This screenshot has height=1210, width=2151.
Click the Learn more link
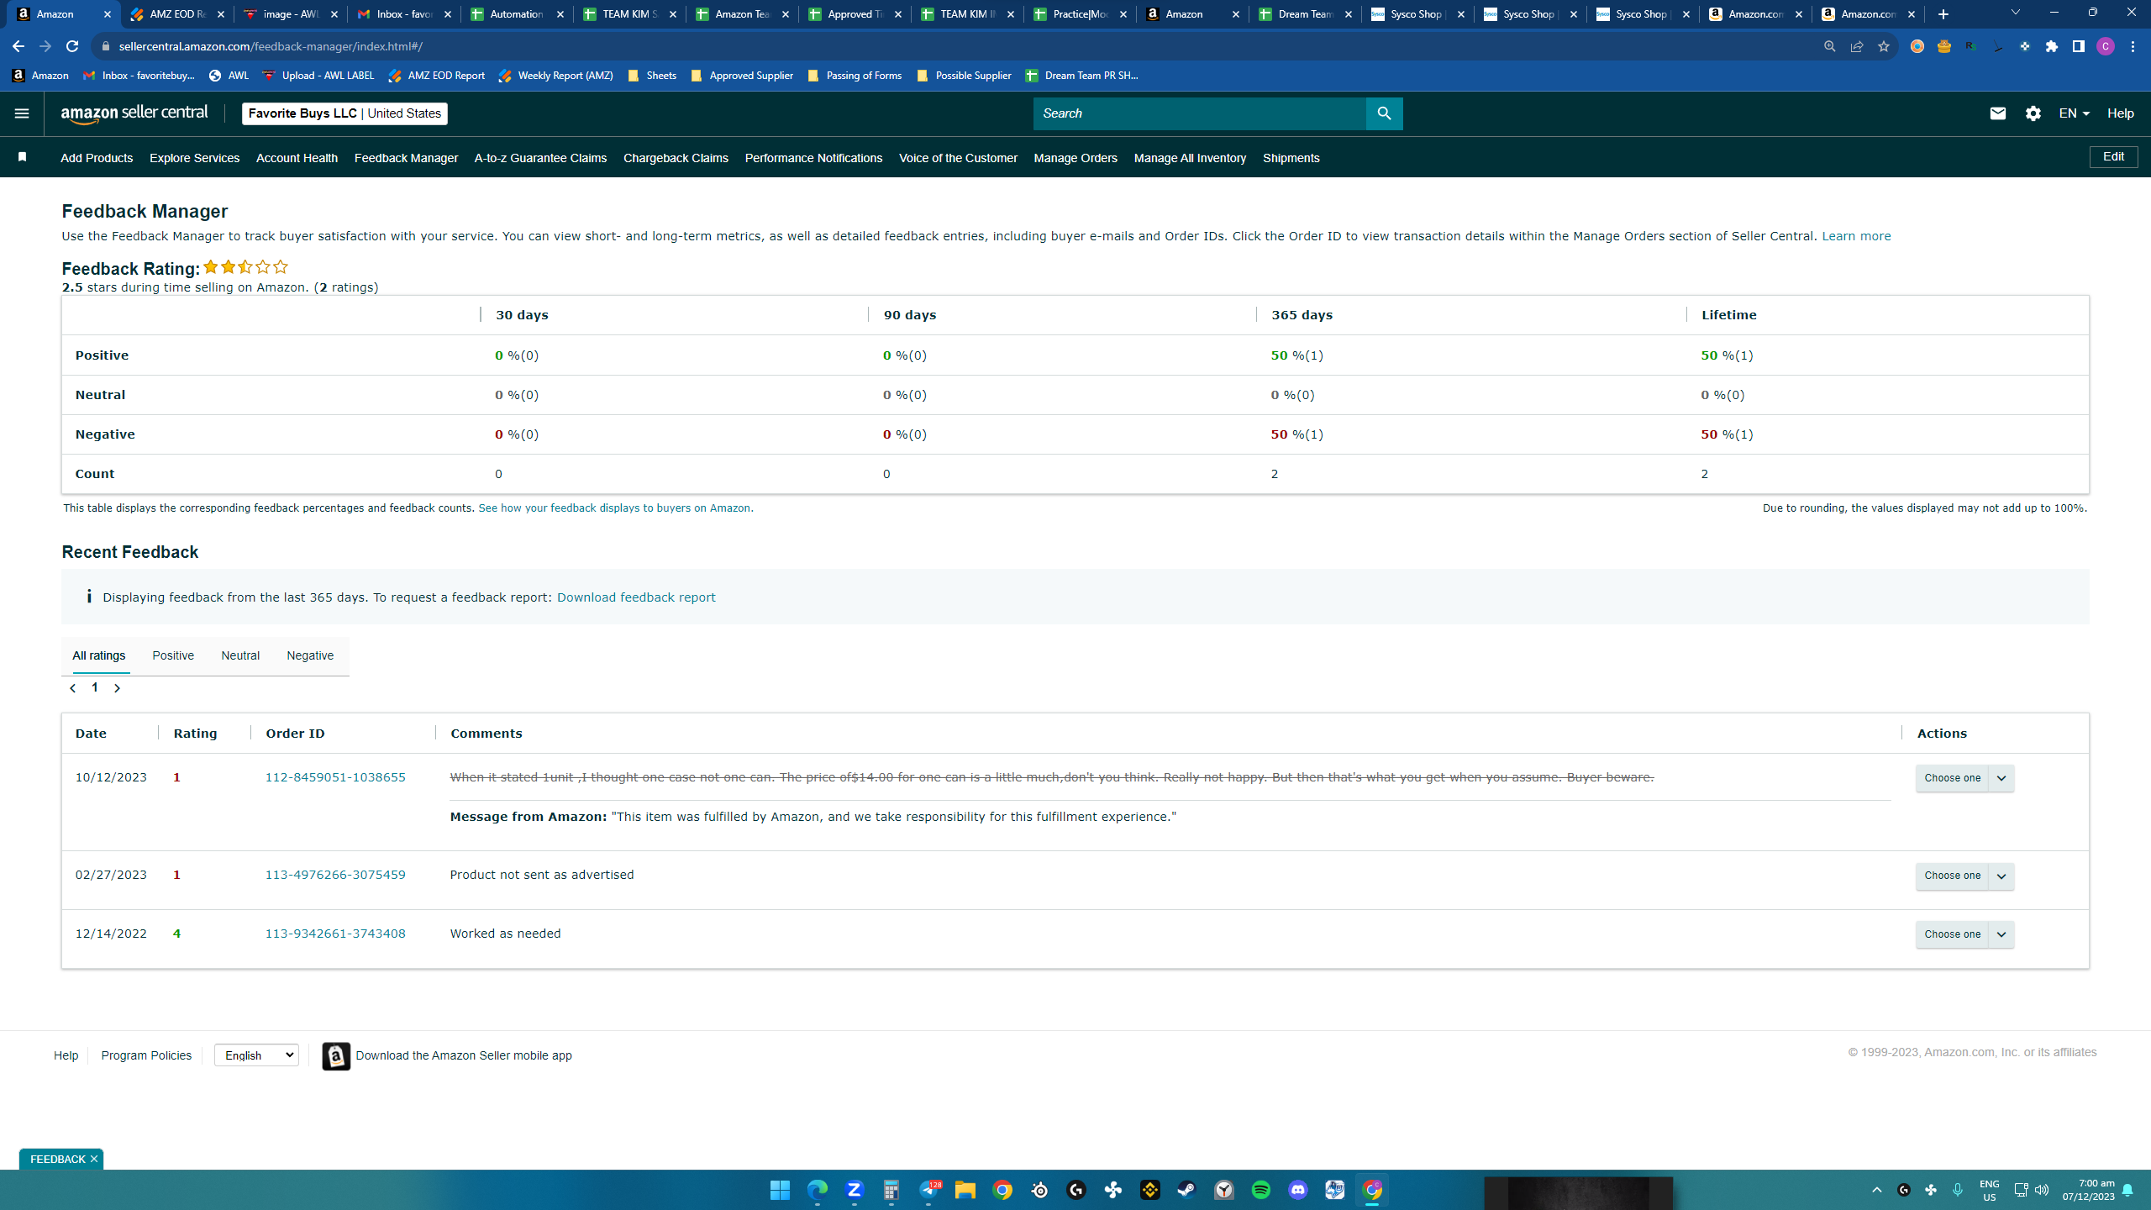1856,236
